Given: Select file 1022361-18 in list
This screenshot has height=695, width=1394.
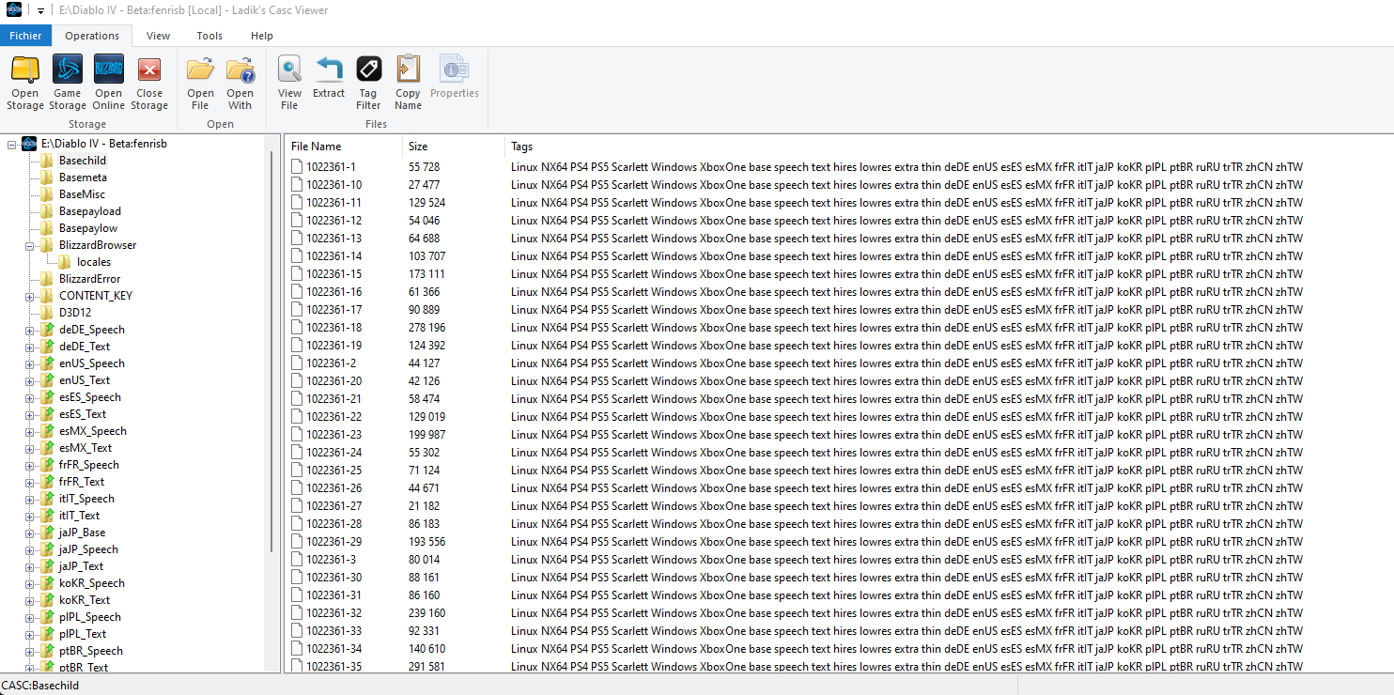Looking at the screenshot, I should pos(333,327).
